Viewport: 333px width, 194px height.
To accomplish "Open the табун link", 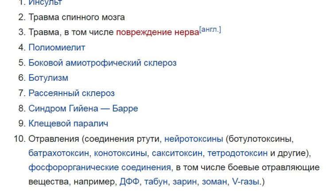I will 156,182.
